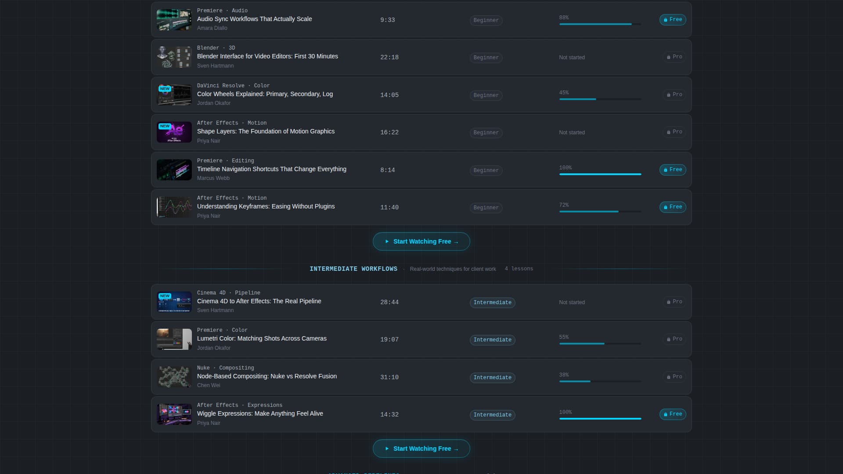Click the Intermediate Workflows section heading

(353, 269)
